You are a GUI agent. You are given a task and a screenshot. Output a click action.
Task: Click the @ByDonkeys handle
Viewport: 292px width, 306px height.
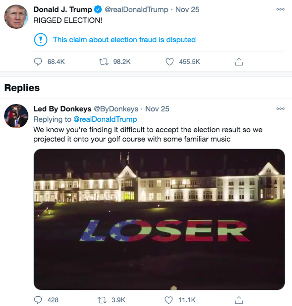(x=116, y=109)
